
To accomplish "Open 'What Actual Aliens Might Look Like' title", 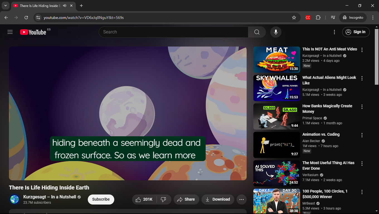I will [x=329, y=80].
